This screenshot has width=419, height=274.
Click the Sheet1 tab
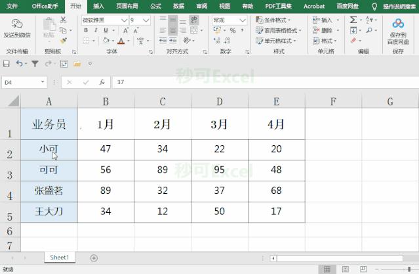tap(60, 258)
